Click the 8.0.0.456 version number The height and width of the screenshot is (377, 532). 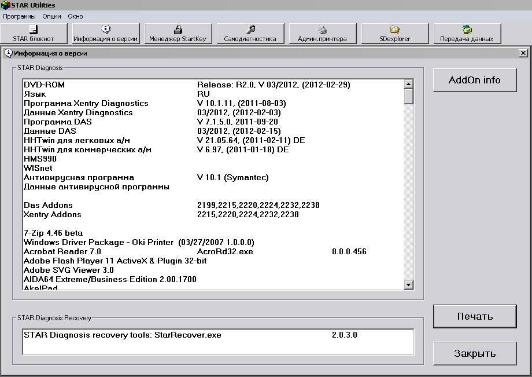click(x=349, y=252)
